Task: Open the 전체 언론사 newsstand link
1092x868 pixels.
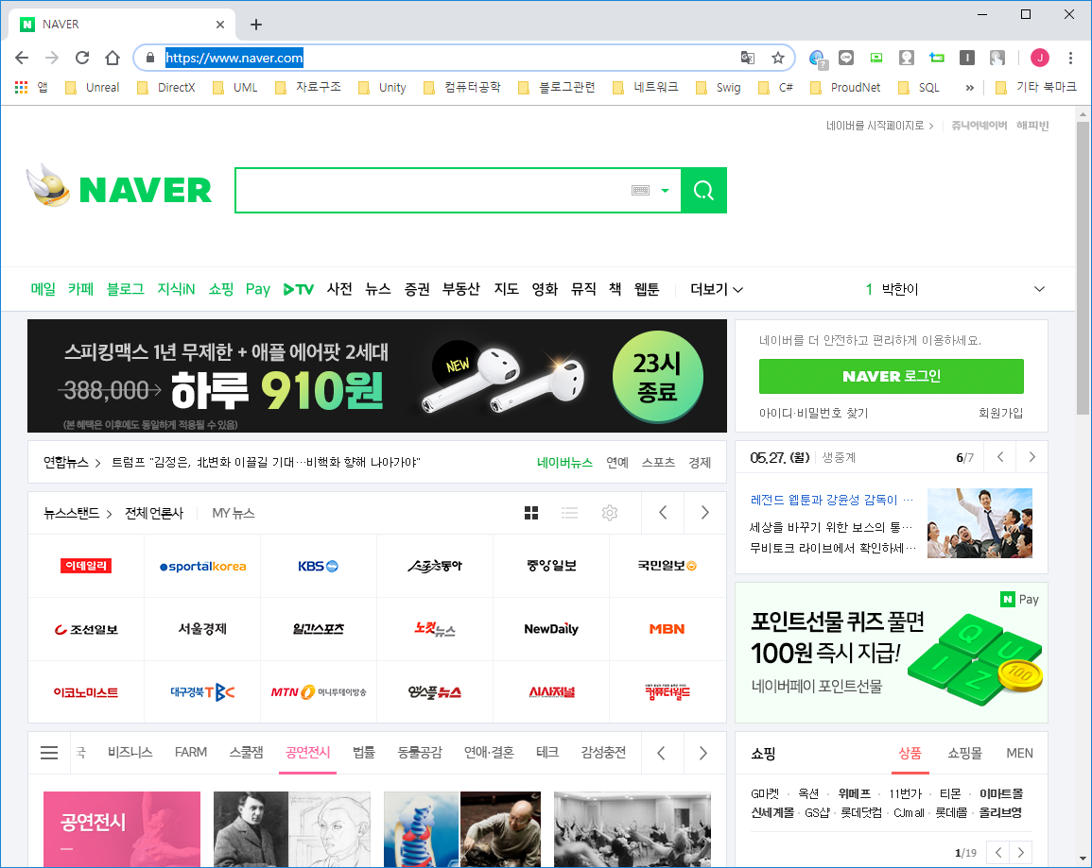Action: tap(154, 513)
